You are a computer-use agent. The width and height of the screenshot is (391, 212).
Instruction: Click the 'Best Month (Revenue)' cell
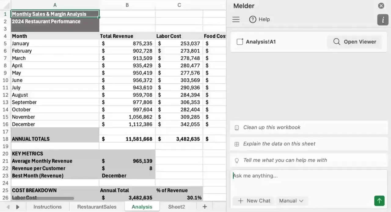pos(55,176)
